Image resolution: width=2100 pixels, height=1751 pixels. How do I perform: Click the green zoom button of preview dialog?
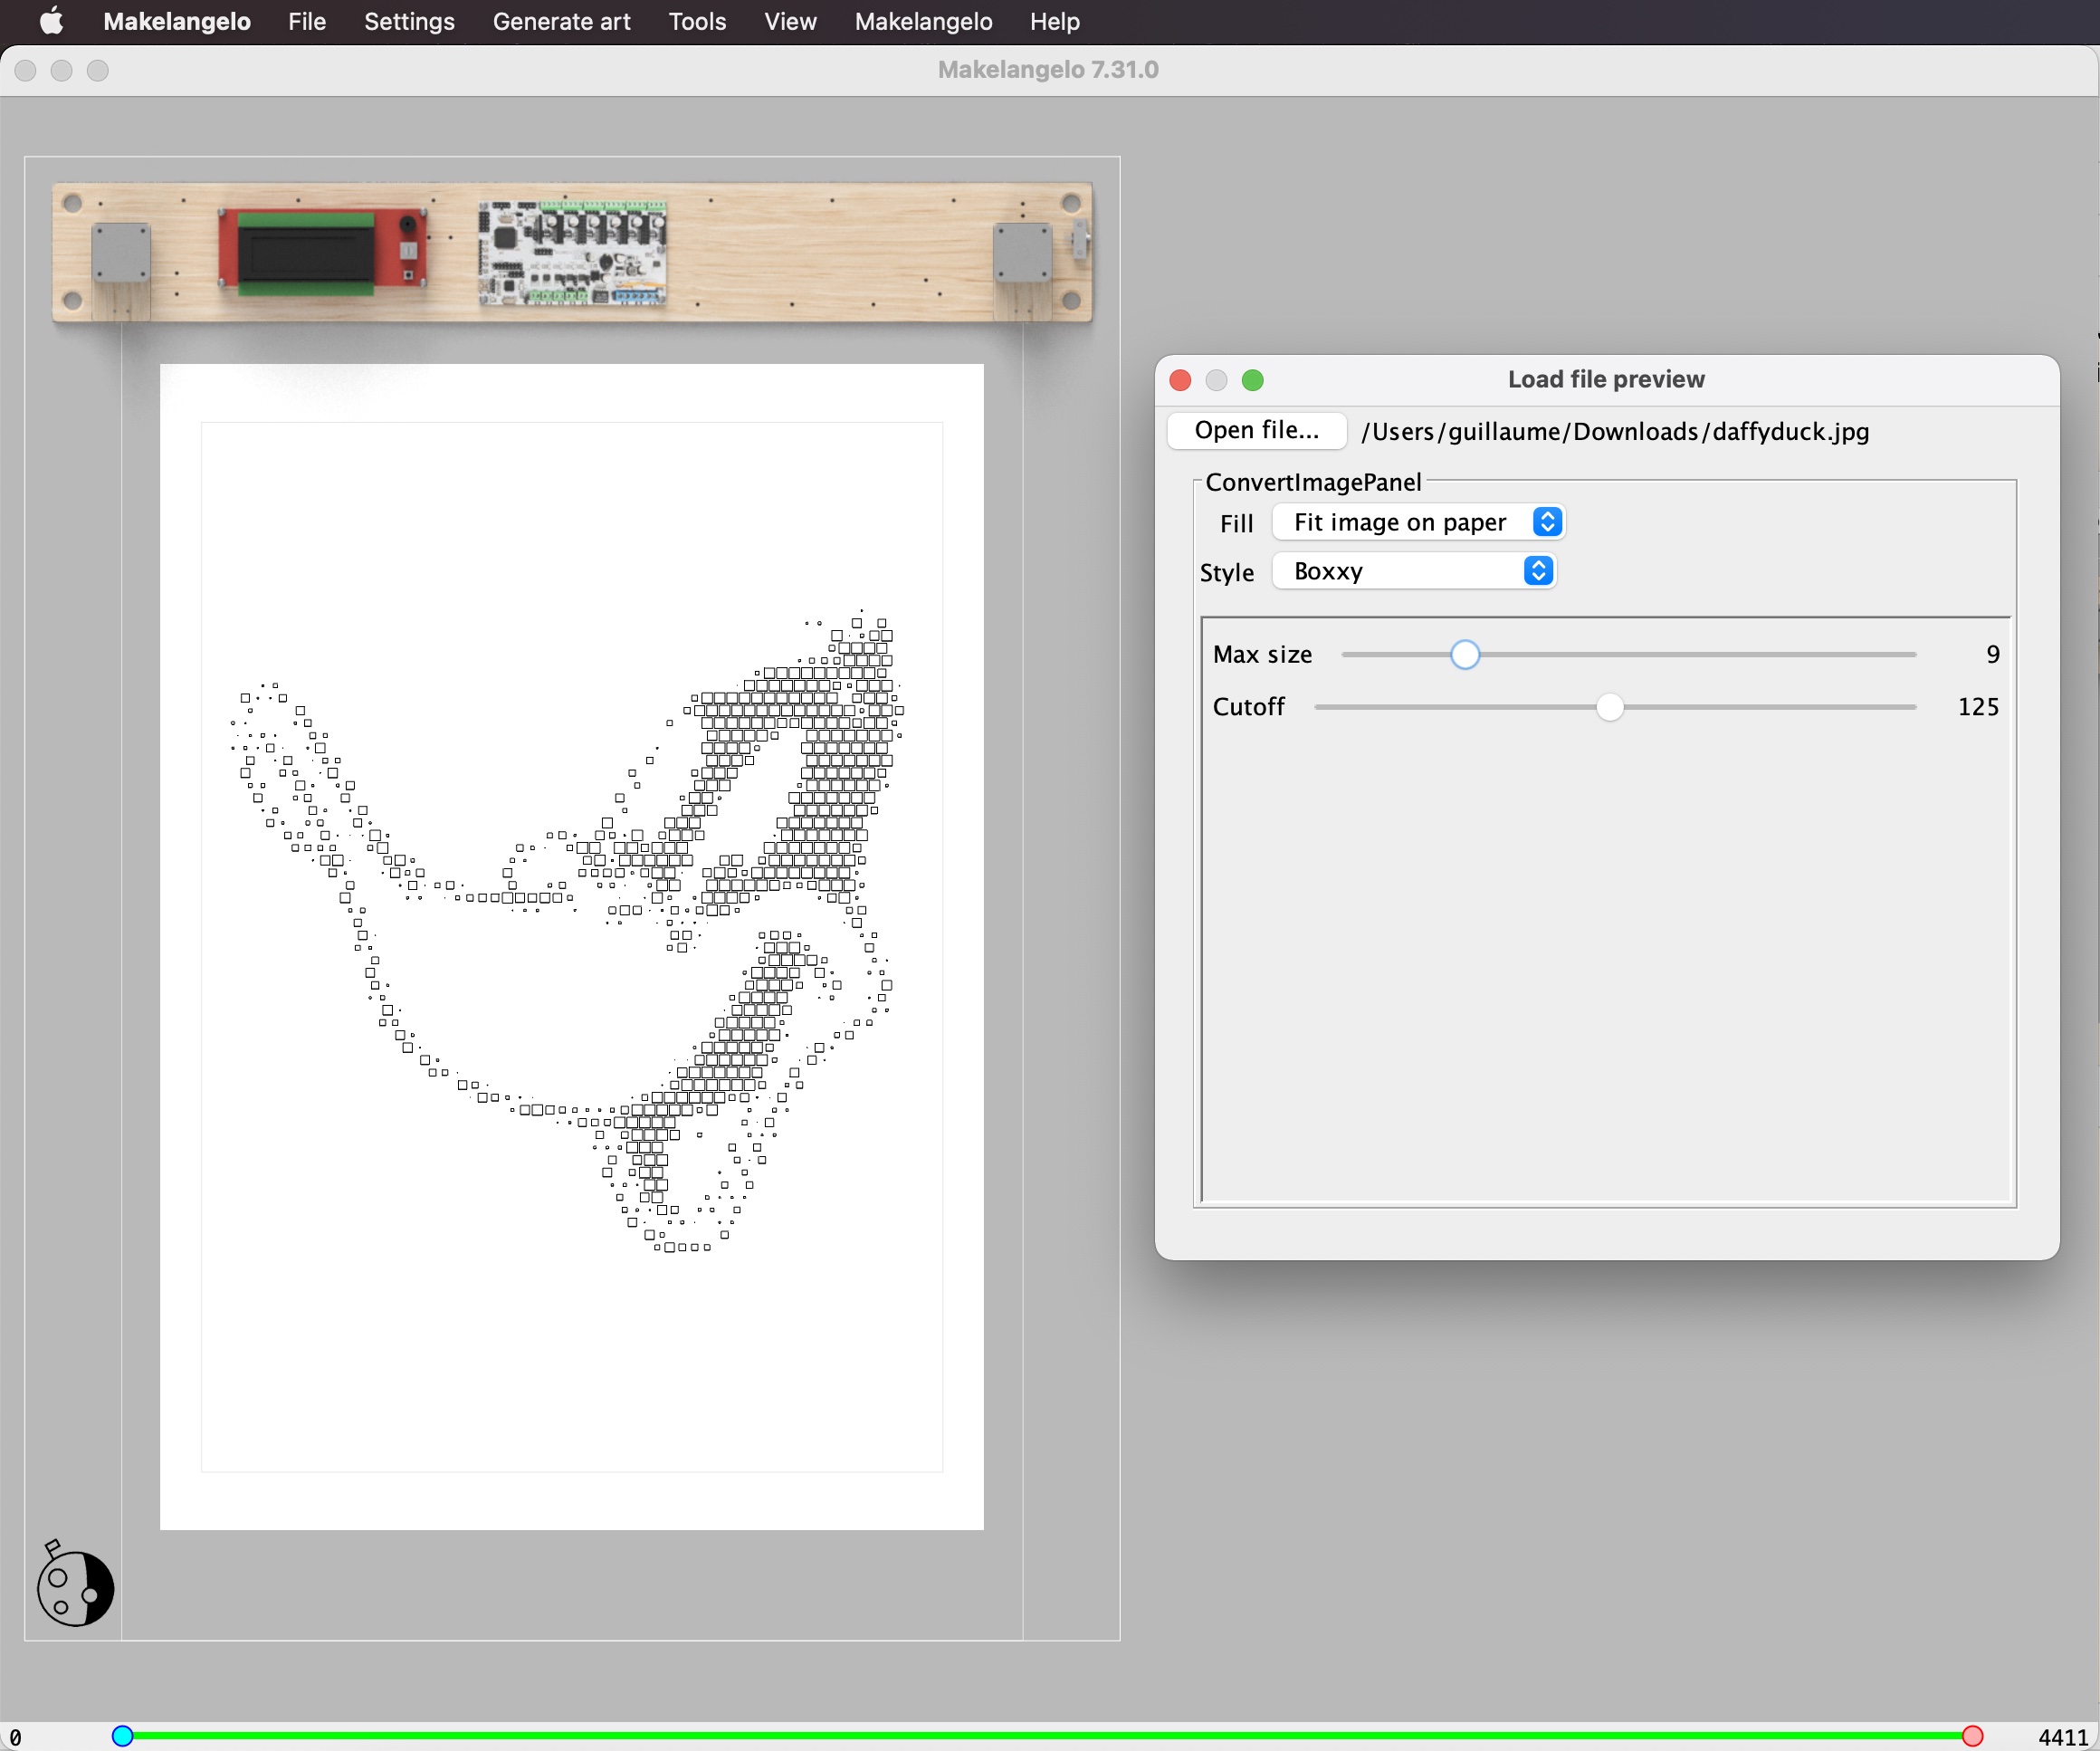1252,380
